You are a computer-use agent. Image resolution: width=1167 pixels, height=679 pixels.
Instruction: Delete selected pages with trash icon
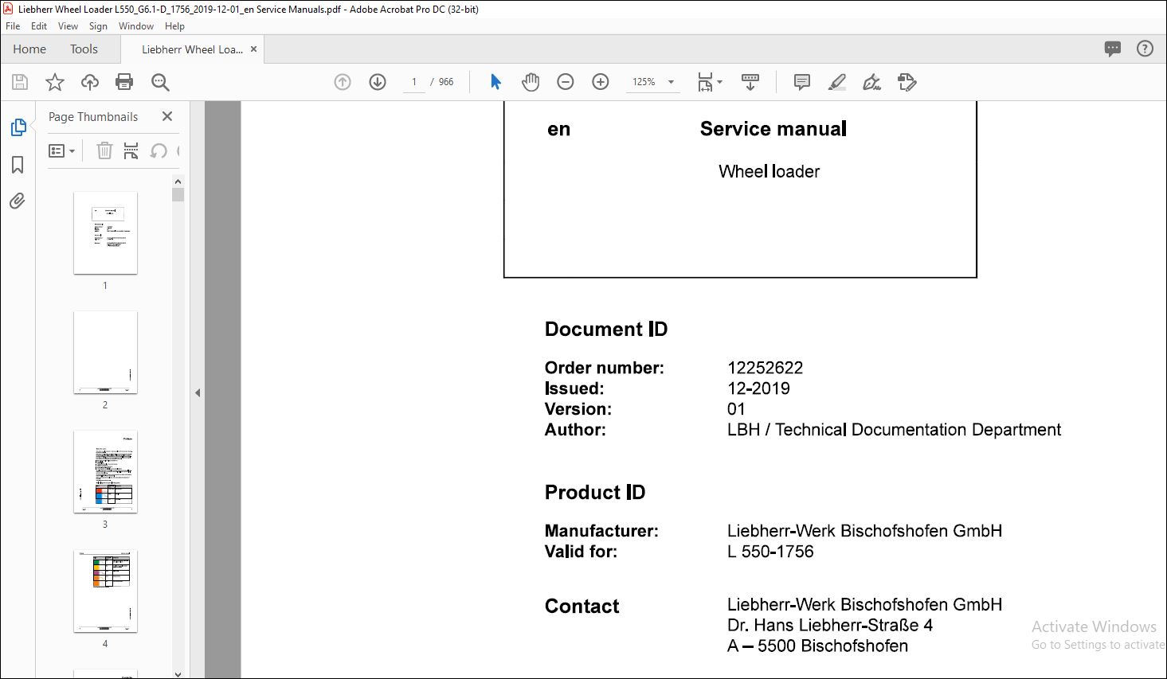(x=104, y=150)
